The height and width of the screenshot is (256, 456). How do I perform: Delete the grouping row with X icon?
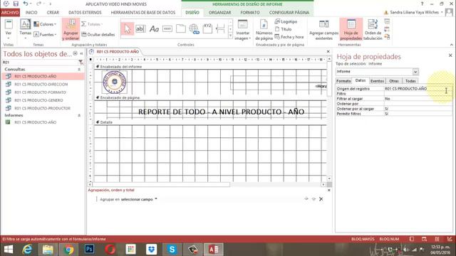click(321, 199)
